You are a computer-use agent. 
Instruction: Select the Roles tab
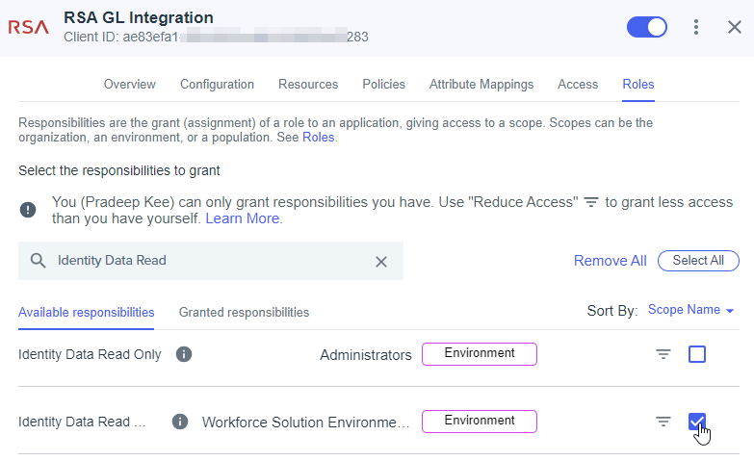(x=638, y=84)
